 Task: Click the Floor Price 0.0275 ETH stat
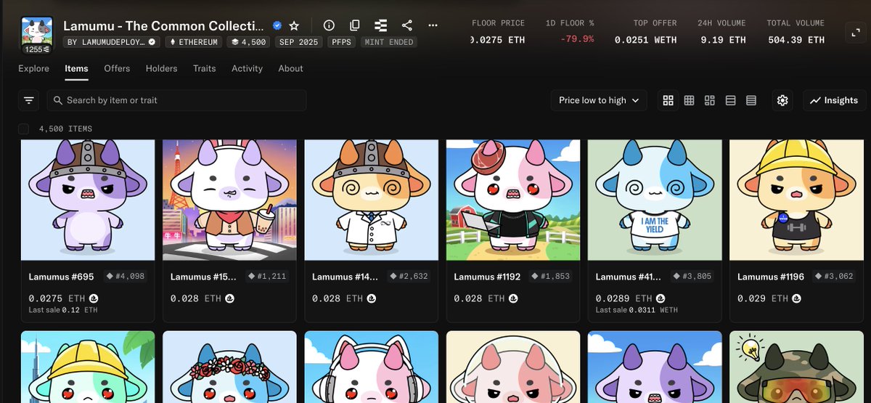498,32
